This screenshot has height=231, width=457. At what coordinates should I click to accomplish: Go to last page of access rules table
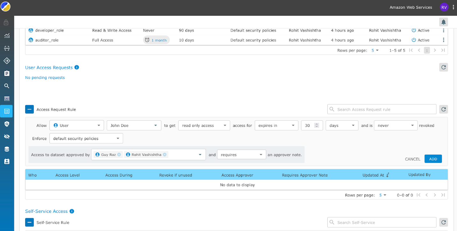click(x=443, y=195)
